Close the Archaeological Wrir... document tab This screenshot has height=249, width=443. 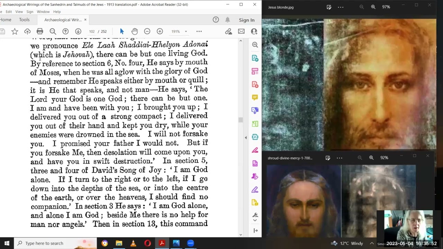tap(85, 20)
